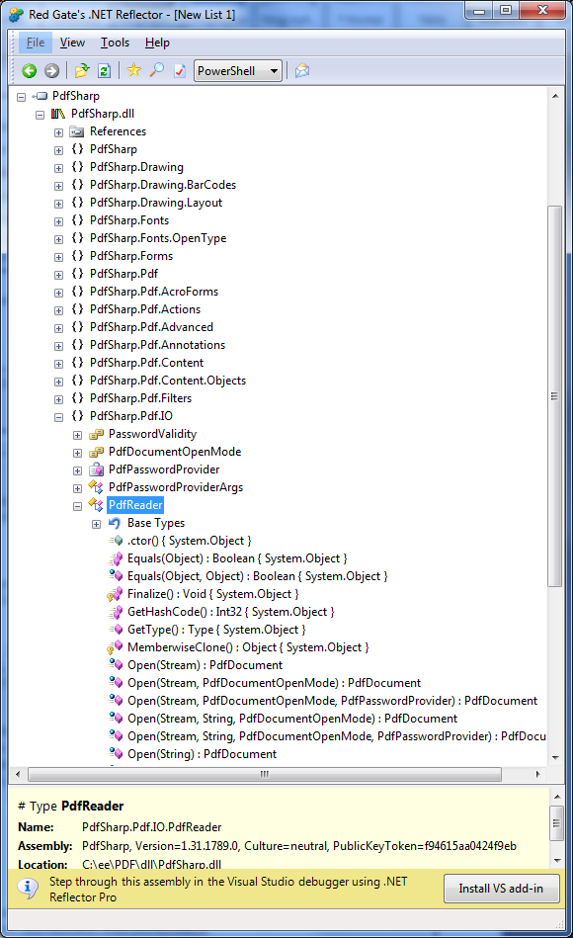The image size is (573, 938).
Task: Open the View menu
Action: tap(72, 43)
